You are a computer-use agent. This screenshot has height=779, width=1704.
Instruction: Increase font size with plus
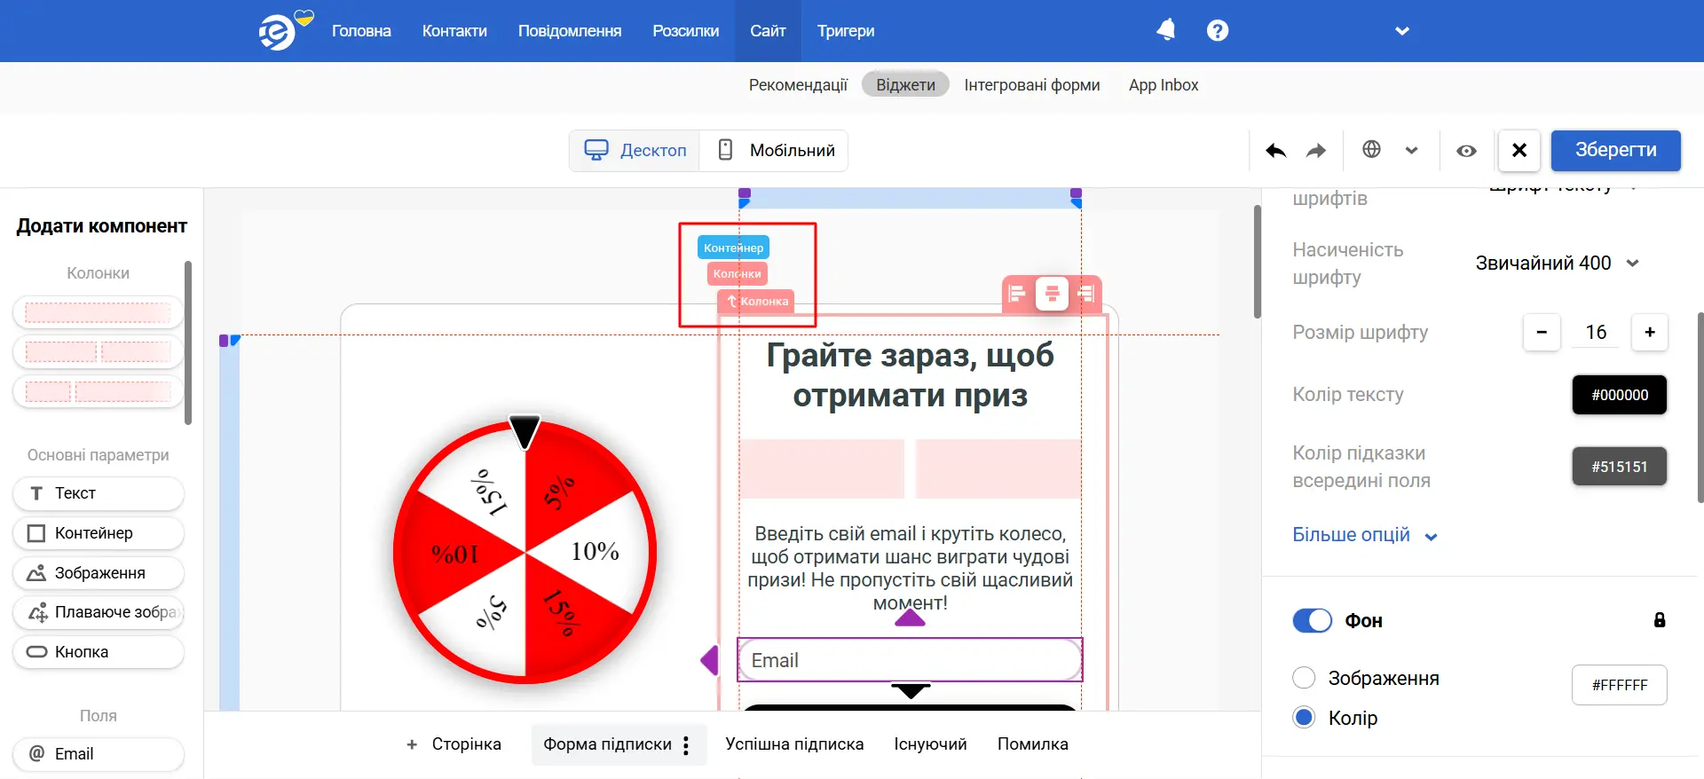point(1650,332)
